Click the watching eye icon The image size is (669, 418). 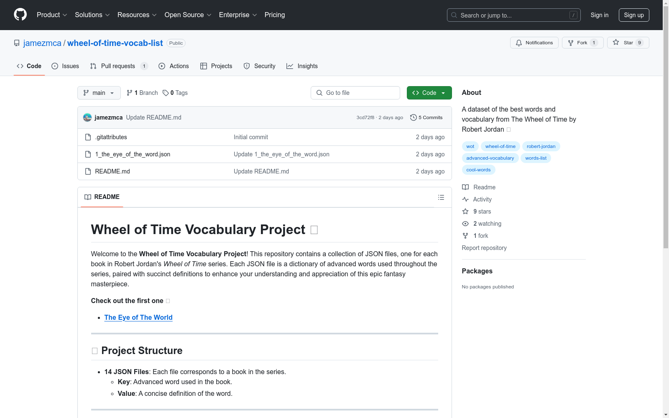[x=465, y=224]
